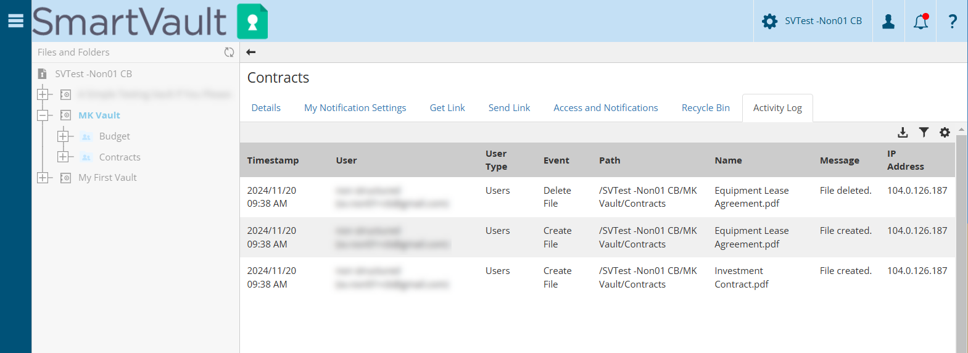Click the My First Vault safe icon
This screenshot has width=968, height=353.
(65, 178)
